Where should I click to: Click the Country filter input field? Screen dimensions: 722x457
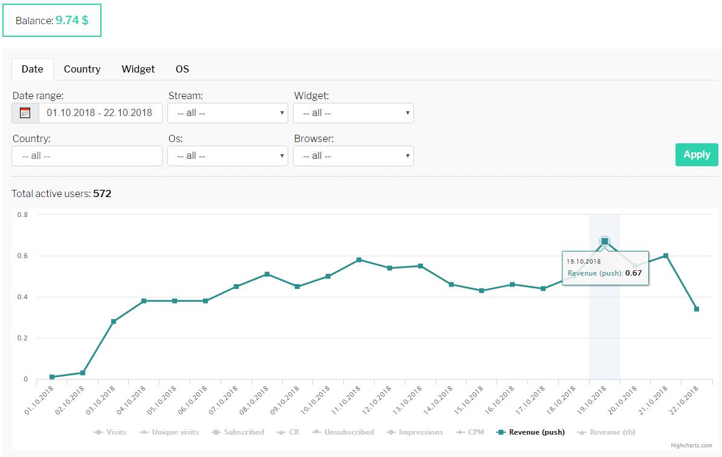point(87,156)
